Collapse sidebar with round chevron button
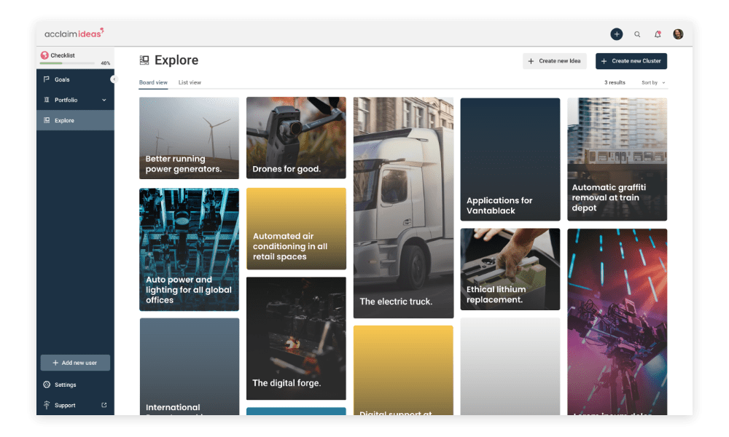Image resolution: width=729 pixels, height=437 pixels. [x=114, y=79]
